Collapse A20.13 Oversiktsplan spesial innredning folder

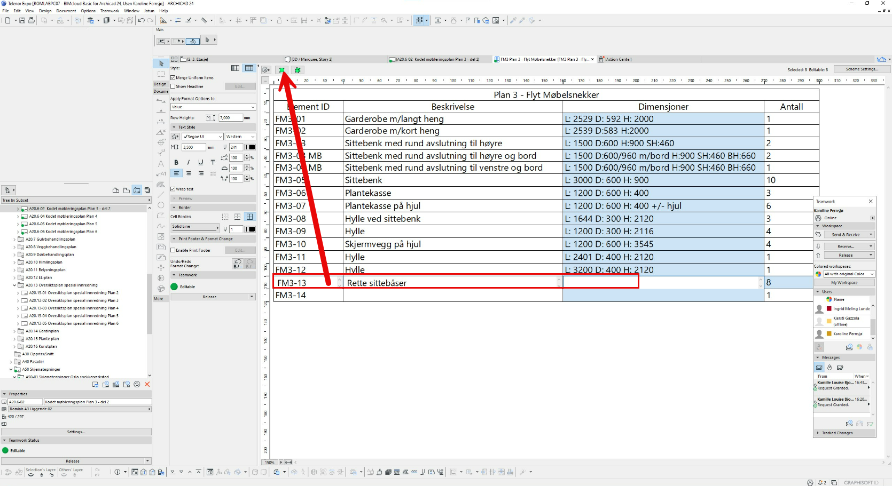[14, 285]
